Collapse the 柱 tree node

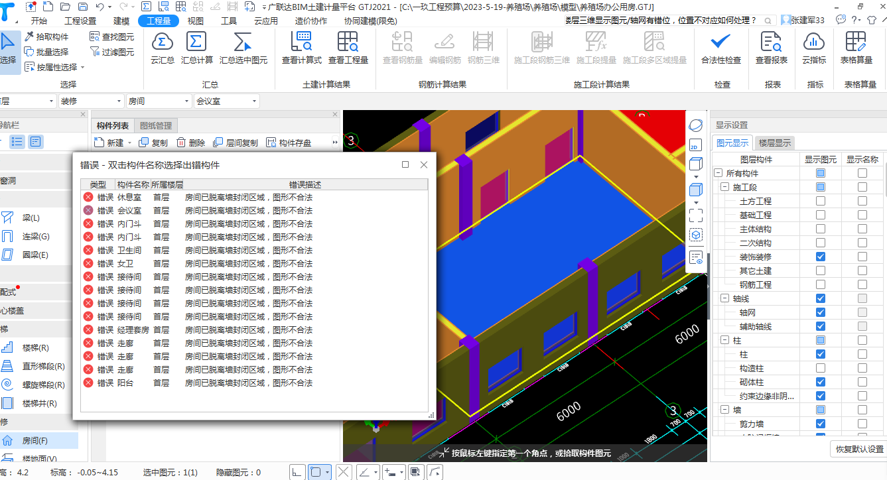(x=726, y=340)
